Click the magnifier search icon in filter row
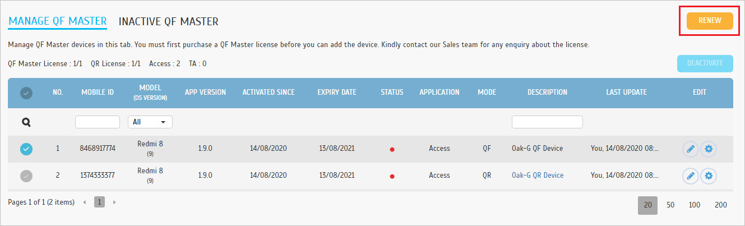745x226 pixels. coord(26,122)
